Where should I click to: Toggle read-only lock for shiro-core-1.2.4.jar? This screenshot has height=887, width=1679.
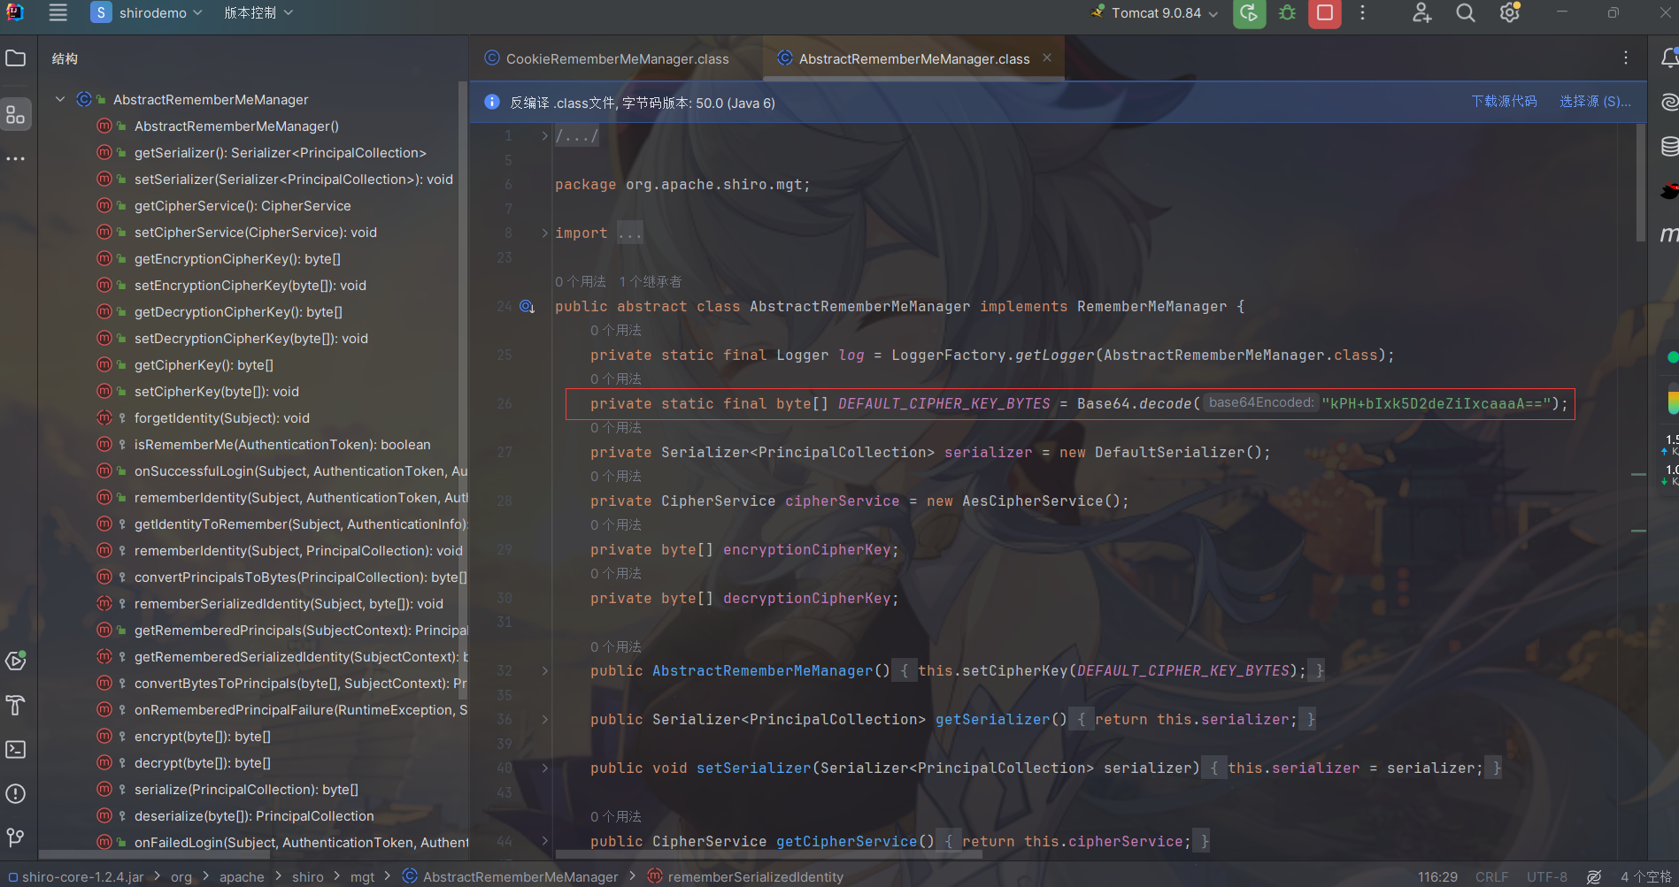[12, 877]
